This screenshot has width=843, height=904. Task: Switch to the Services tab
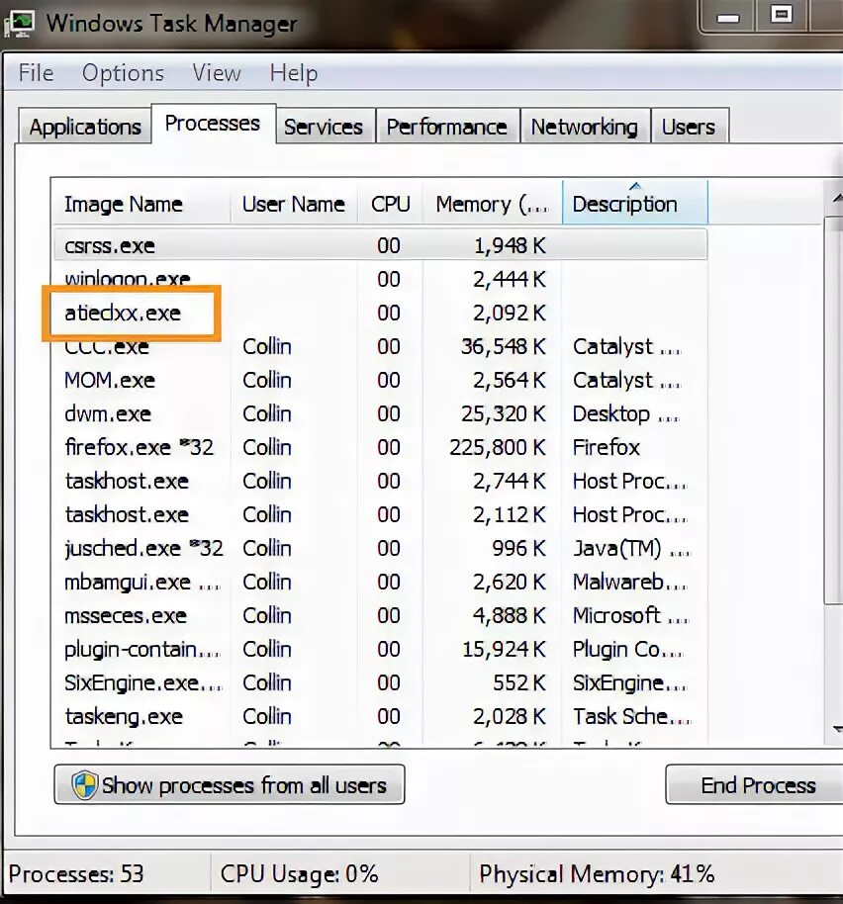click(325, 126)
